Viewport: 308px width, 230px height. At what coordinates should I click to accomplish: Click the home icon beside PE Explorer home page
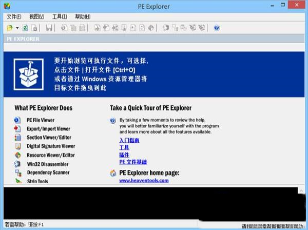coord(113,173)
